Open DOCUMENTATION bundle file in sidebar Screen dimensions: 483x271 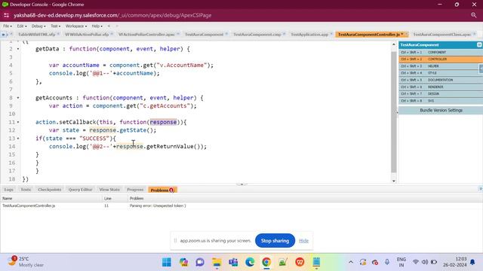(x=441, y=80)
